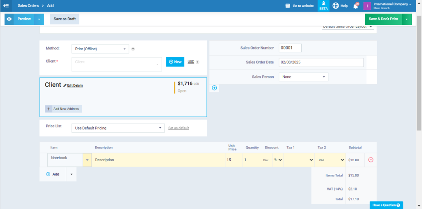
Task: Click the Quantity field showing 1
Action: click(x=252, y=160)
